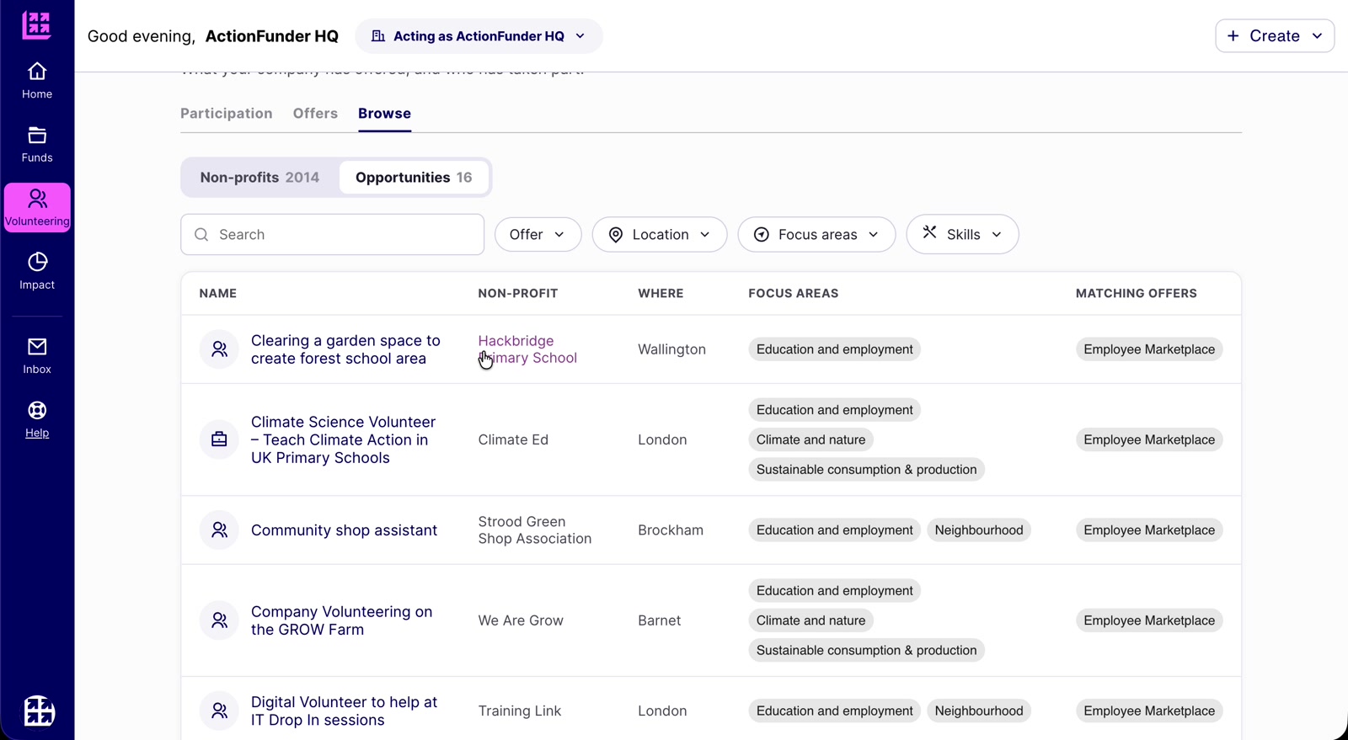Open Funds in the sidebar
This screenshot has height=740, width=1348.
[x=37, y=145]
